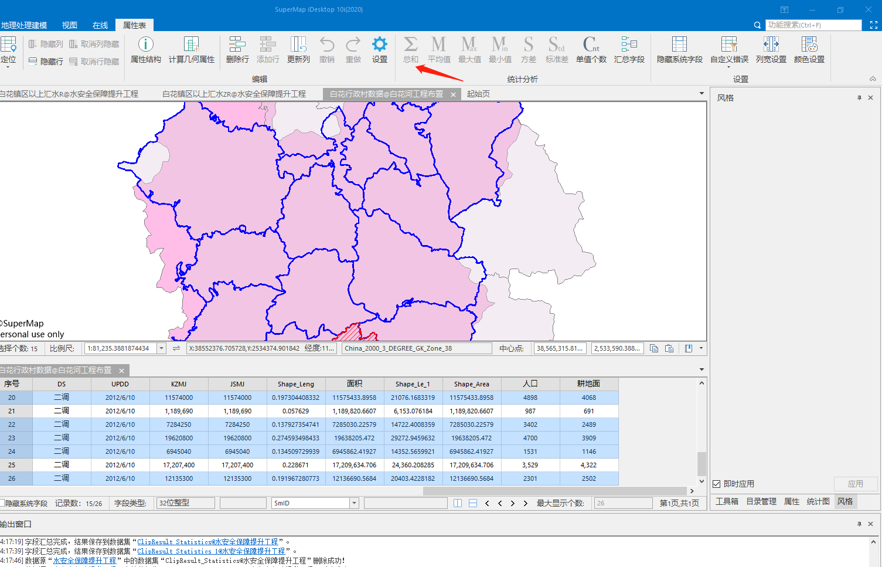Open 在线 ribbon tab
Viewport: 882px width, 567px height.
click(100, 25)
